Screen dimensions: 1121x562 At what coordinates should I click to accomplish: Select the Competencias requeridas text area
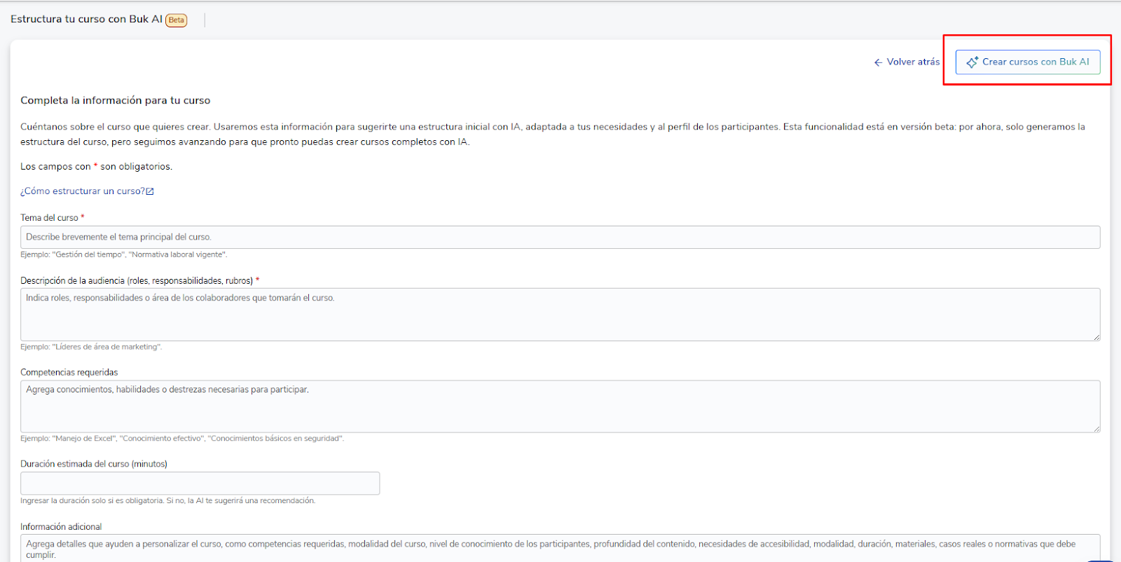click(x=559, y=406)
